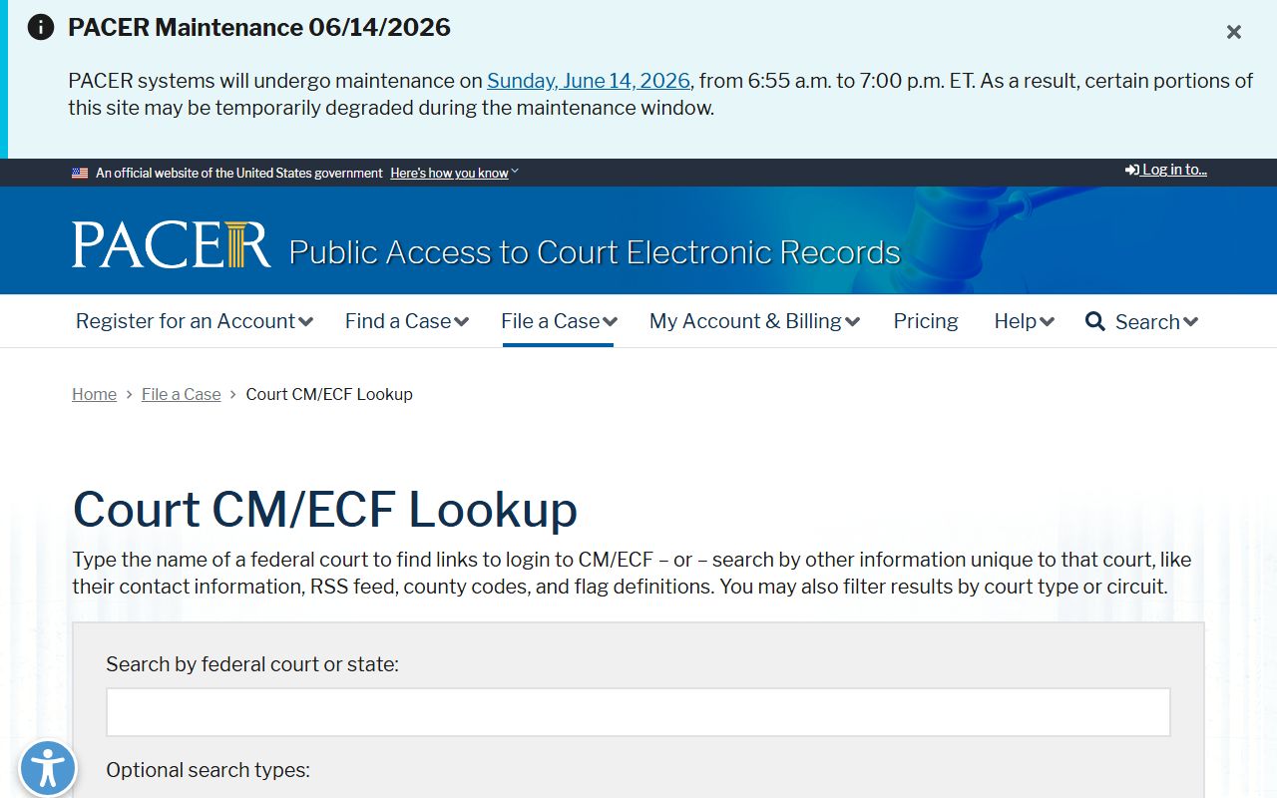Click the Optional search types label
Image resolution: width=1277 pixels, height=798 pixels.
tap(208, 770)
